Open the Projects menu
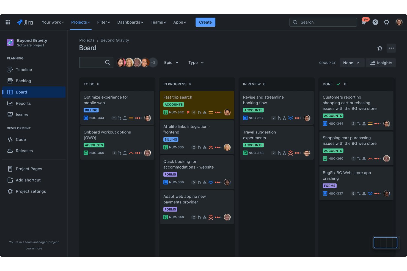 pos(81,22)
